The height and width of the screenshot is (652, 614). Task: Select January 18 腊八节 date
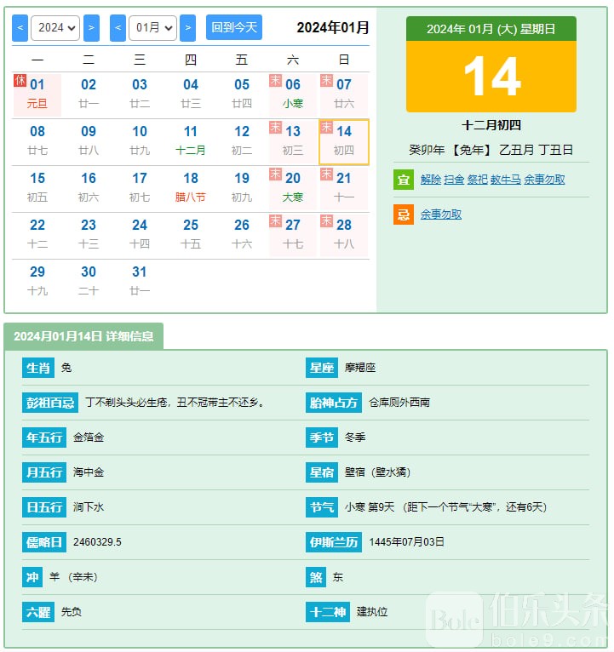coord(191,187)
